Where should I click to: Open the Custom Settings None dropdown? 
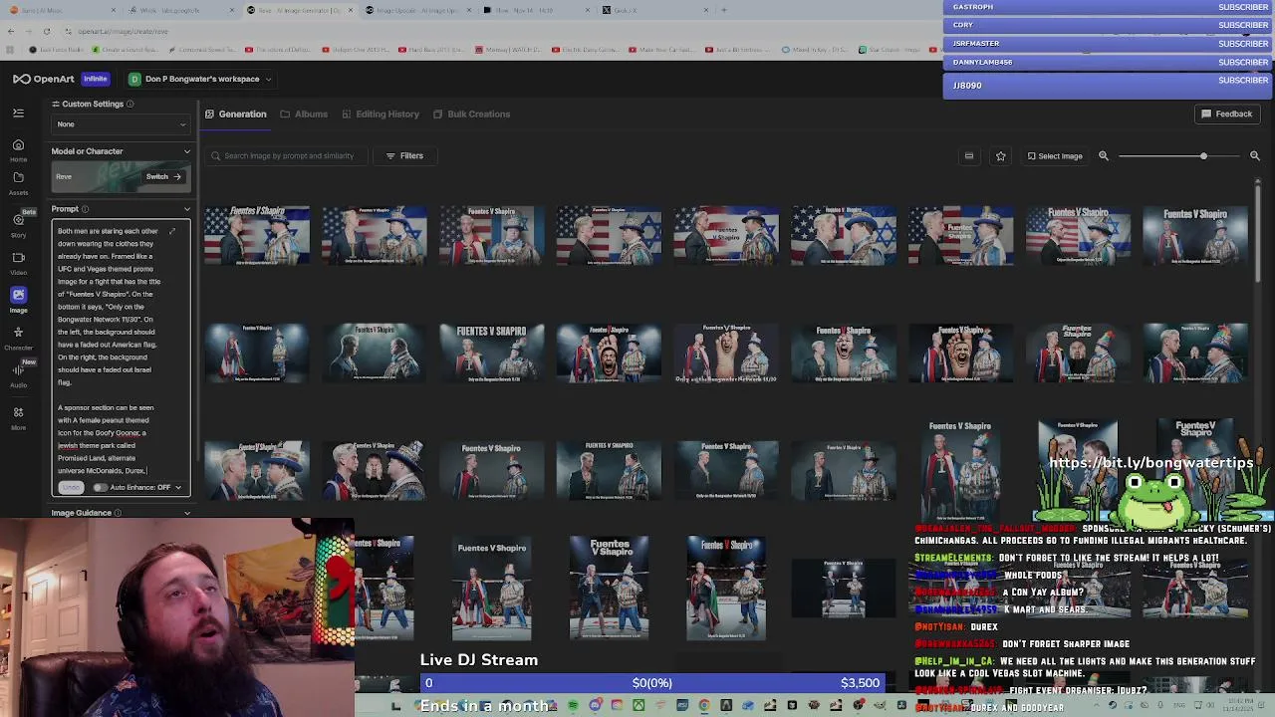(x=121, y=124)
